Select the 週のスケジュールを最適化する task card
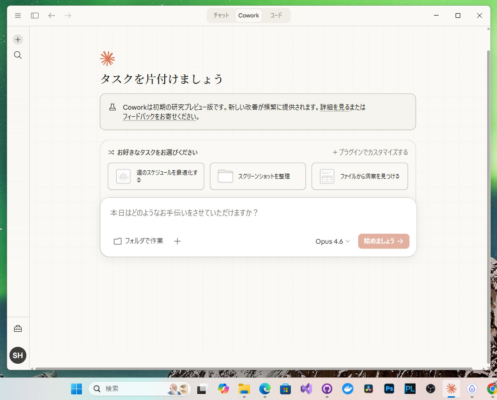Viewport: 497px width, 400px height. [156, 176]
